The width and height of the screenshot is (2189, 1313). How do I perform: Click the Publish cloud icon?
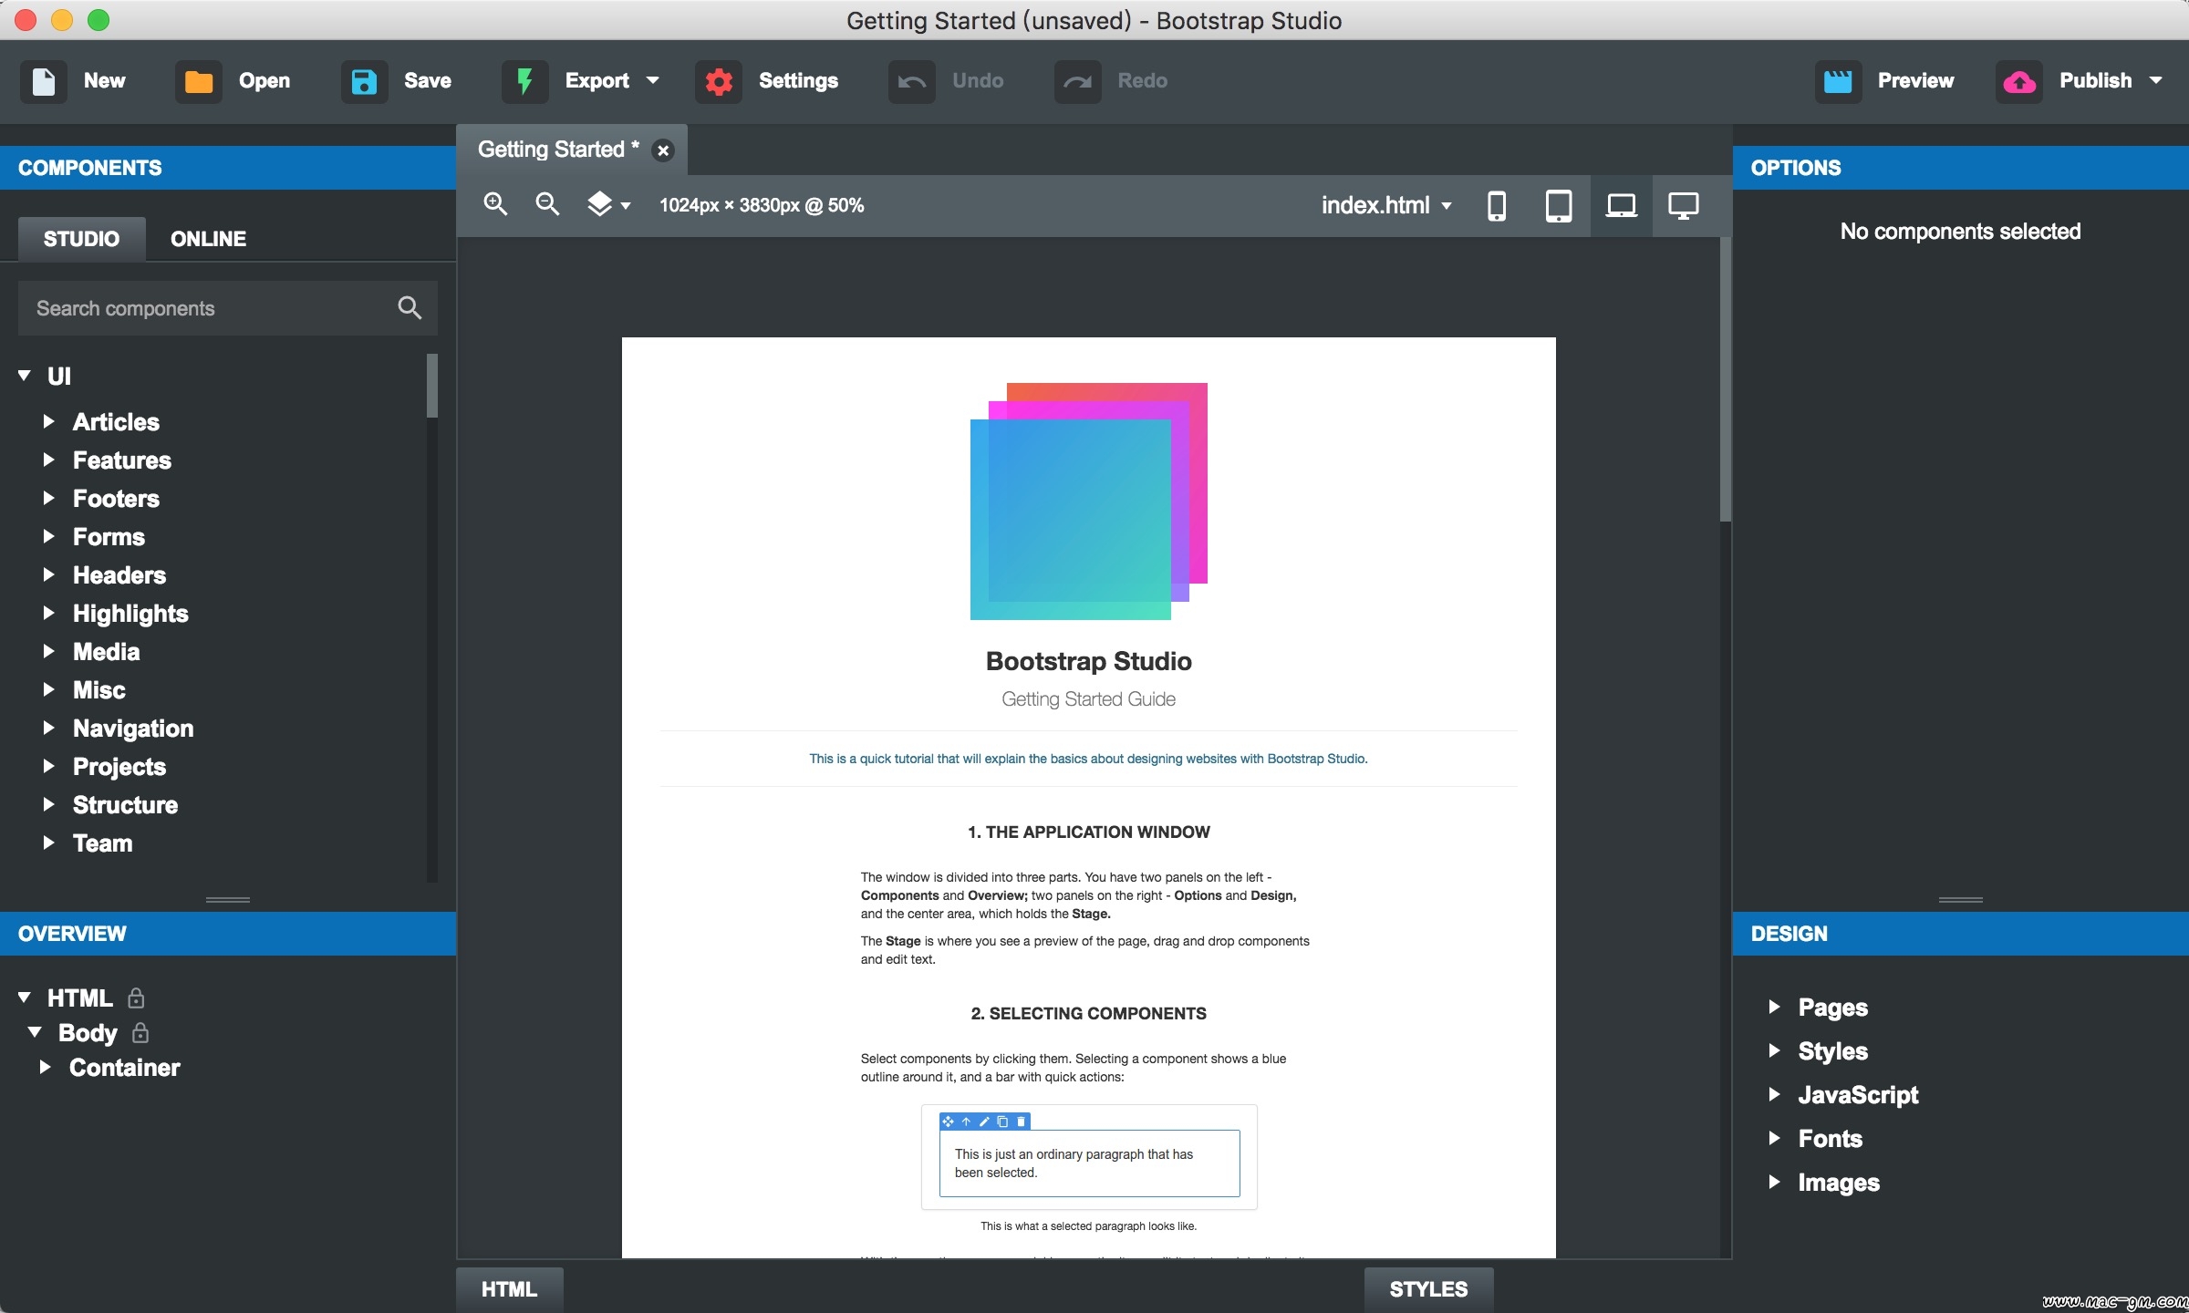click(2019, 81)
